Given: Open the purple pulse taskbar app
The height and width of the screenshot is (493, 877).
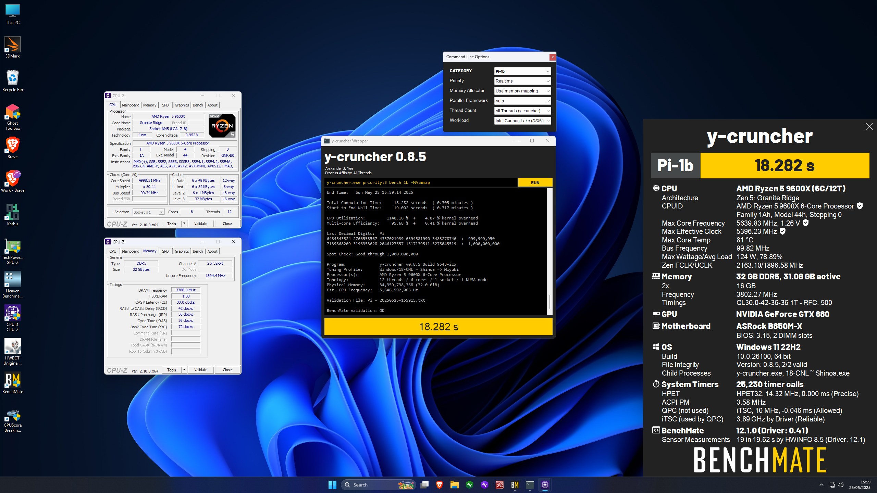Looking at the screenshot, I should [485, 485].
